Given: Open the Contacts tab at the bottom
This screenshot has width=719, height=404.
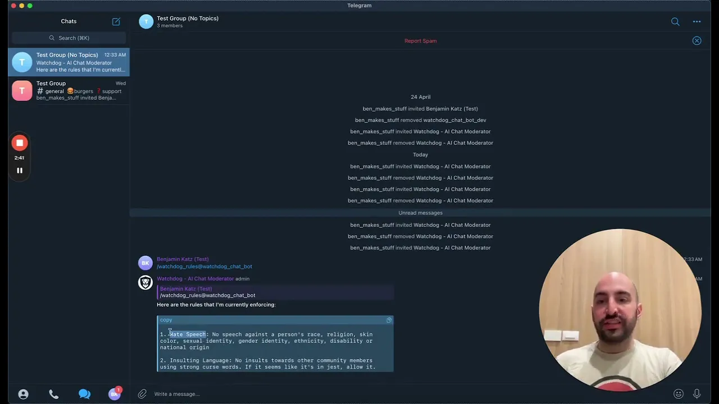Looking at the screenshot, I should click(x=23, y=394).
